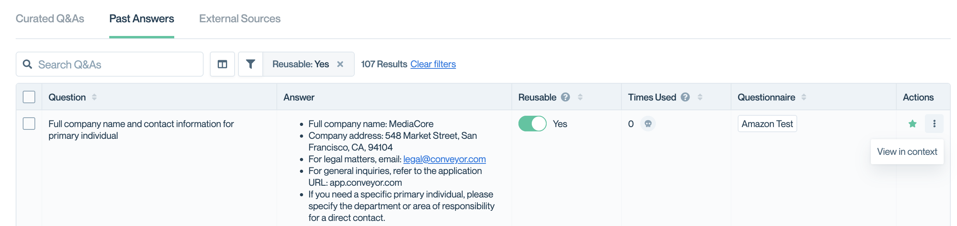The height and width of the screenshot is (226, 957).
Task: Open the filter funnel icon
Action: click(251, 64)
